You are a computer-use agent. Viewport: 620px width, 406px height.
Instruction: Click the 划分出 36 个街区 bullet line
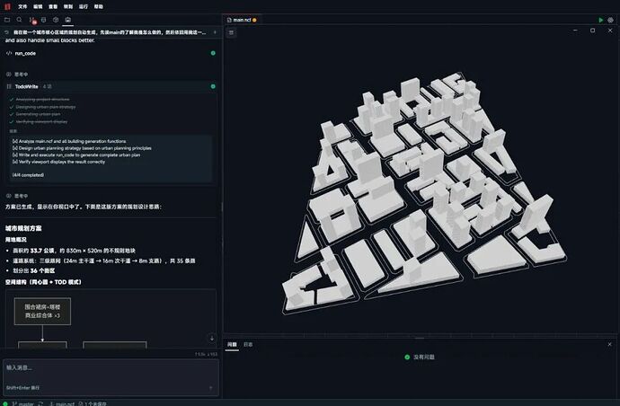(x=33, y=270)
